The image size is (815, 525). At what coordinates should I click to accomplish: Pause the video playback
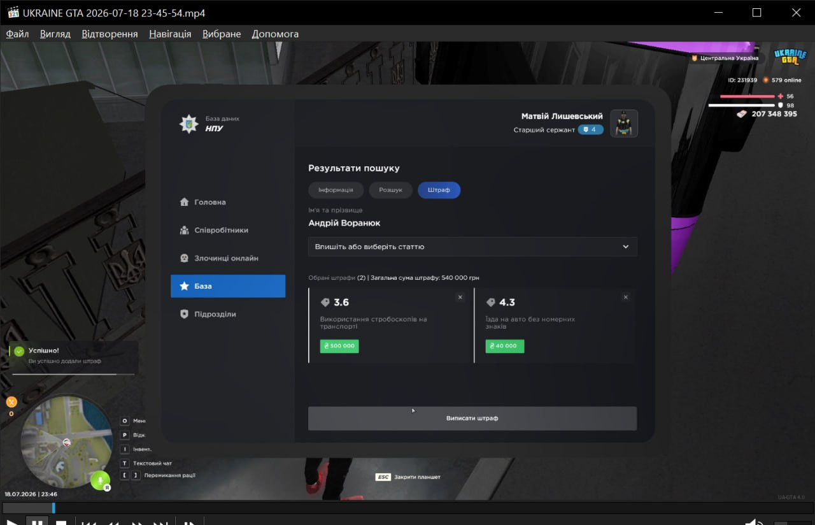pos(37,521)
